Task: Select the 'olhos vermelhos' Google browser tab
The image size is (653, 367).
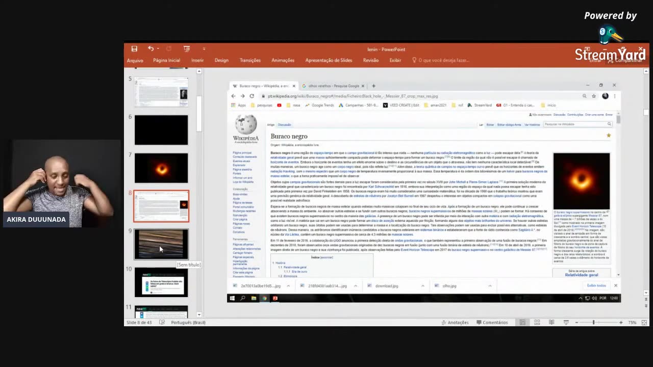Action: (x=334, y=86)
